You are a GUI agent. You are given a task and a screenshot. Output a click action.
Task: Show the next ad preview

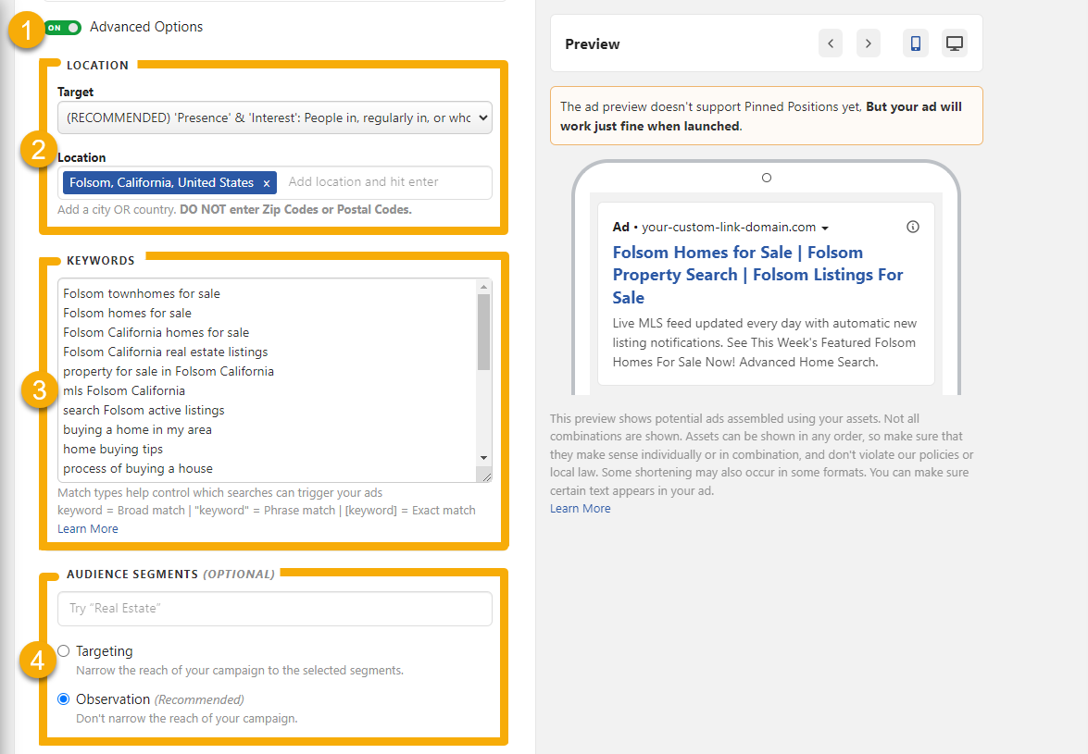point(868,43)
